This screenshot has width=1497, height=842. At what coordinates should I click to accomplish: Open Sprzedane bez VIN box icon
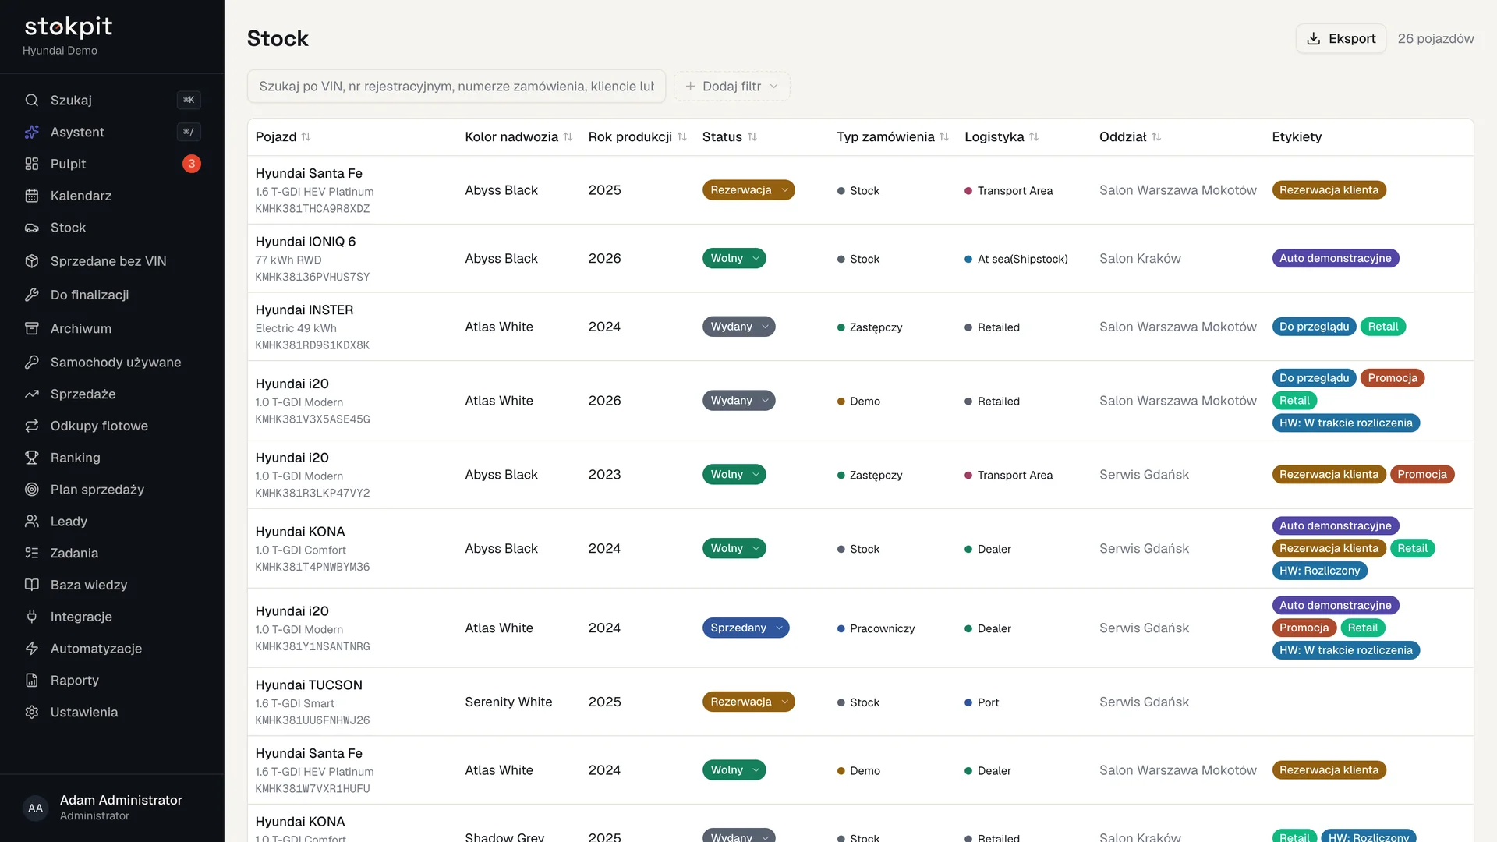tap(32, 261)
